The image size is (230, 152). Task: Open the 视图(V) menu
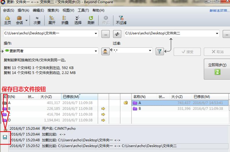click(68, 10)
